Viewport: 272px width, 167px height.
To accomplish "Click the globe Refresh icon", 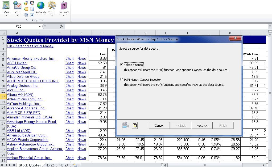I will click(40, 5).
